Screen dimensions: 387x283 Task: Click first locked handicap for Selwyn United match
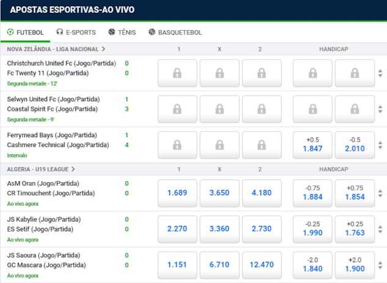pyautogui.click(x=312, y=109)
